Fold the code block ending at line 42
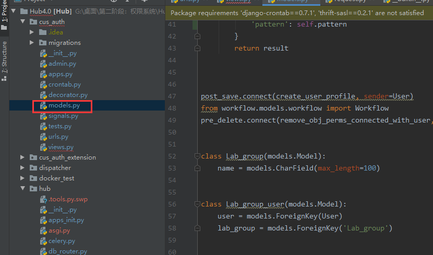433x255 pixels. (197, 36)
